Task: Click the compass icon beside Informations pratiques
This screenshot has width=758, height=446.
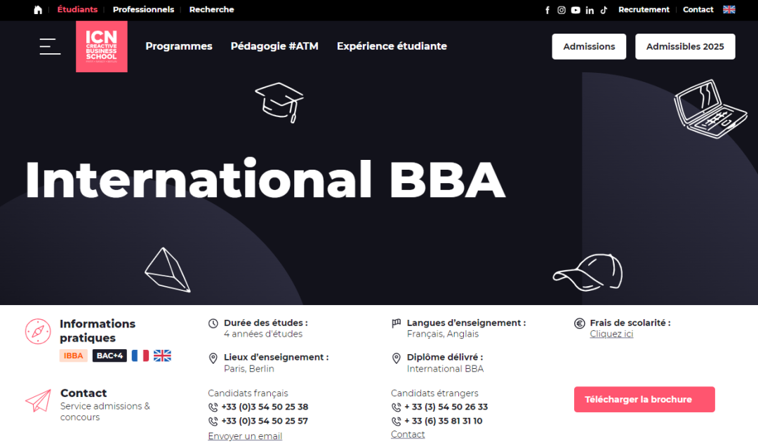Action: click(x=38, y=332)
